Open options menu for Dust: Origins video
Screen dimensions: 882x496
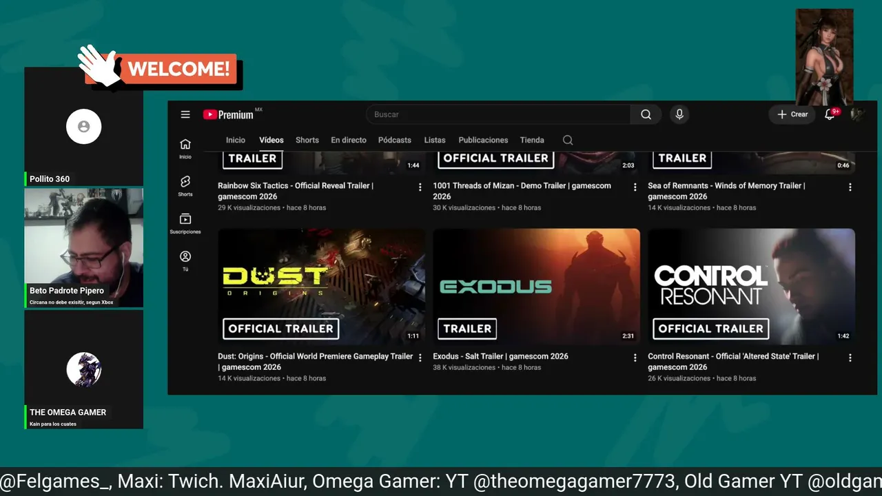click(x=420, y=358)
